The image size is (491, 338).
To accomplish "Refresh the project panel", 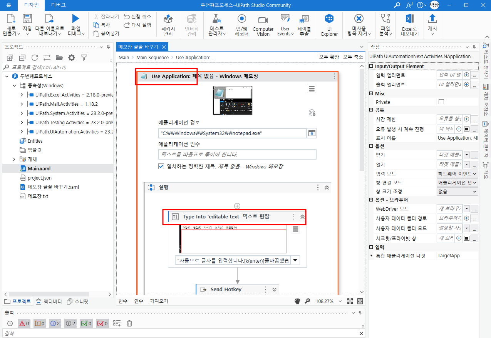I will tap(35, 58).
